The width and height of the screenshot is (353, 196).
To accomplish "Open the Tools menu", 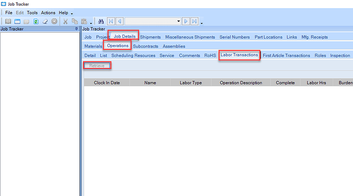I will coord(32,13).
